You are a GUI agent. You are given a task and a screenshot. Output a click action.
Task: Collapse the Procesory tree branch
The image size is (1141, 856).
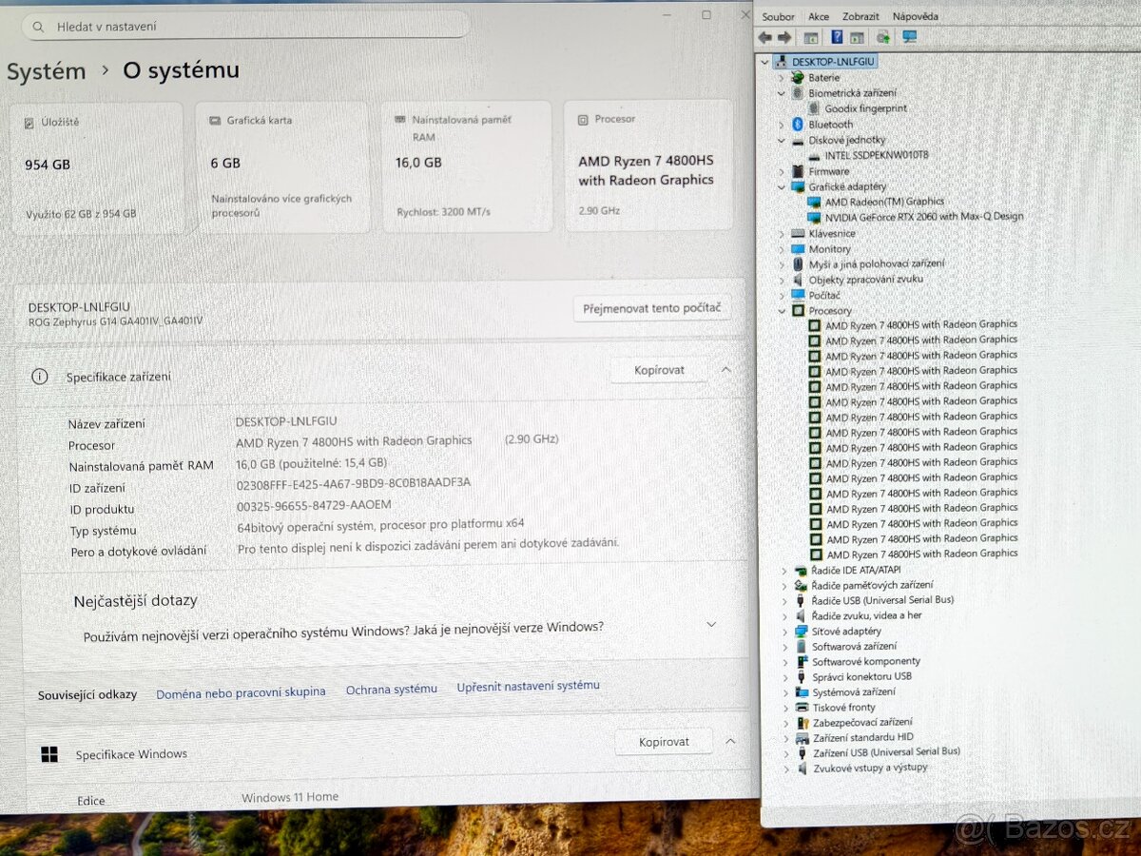coord(782,310)
